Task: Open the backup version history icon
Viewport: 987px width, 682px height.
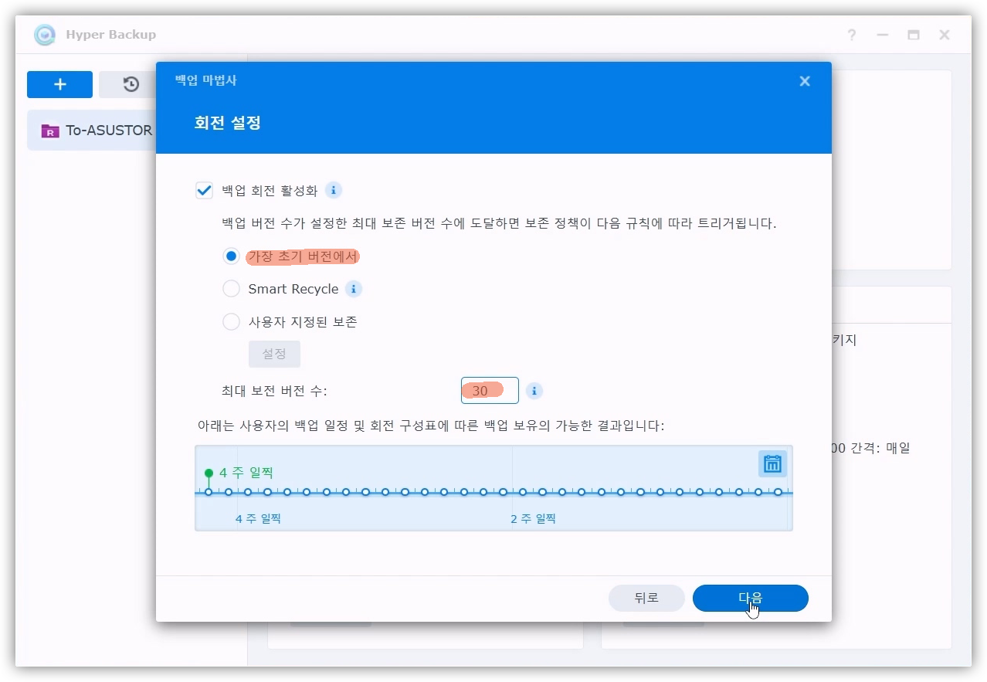Action: (x=131, y=84)
